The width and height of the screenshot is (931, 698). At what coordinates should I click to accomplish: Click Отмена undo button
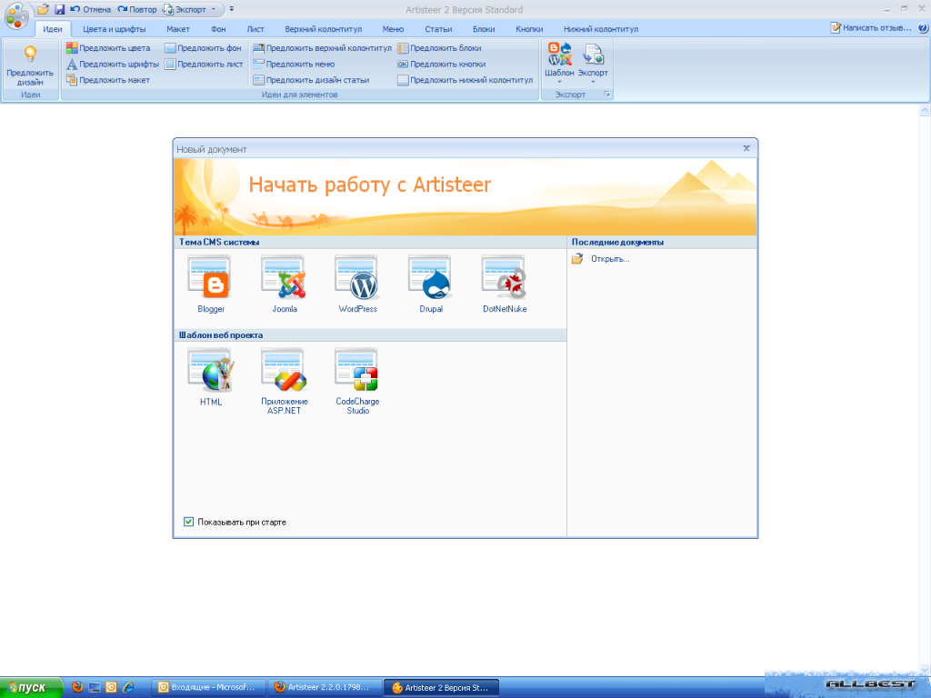90,9
